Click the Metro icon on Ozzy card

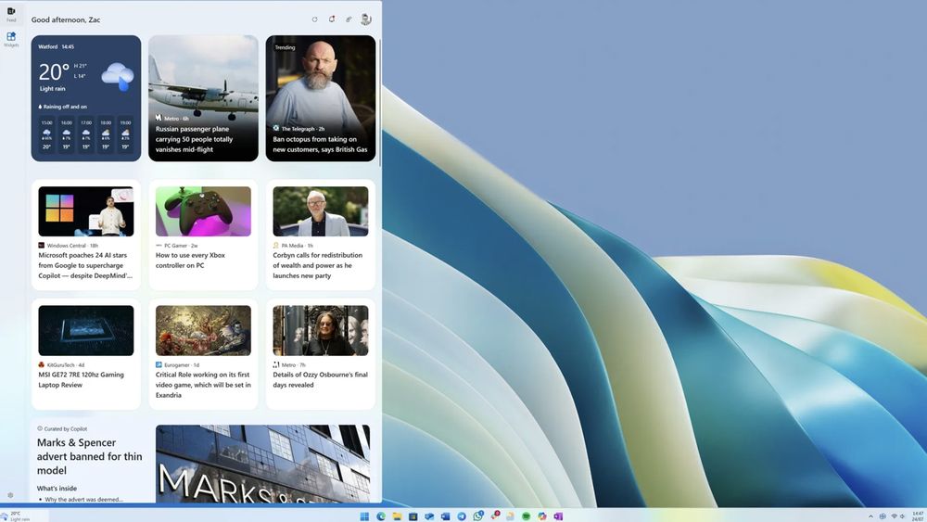[x=276, y=364]
